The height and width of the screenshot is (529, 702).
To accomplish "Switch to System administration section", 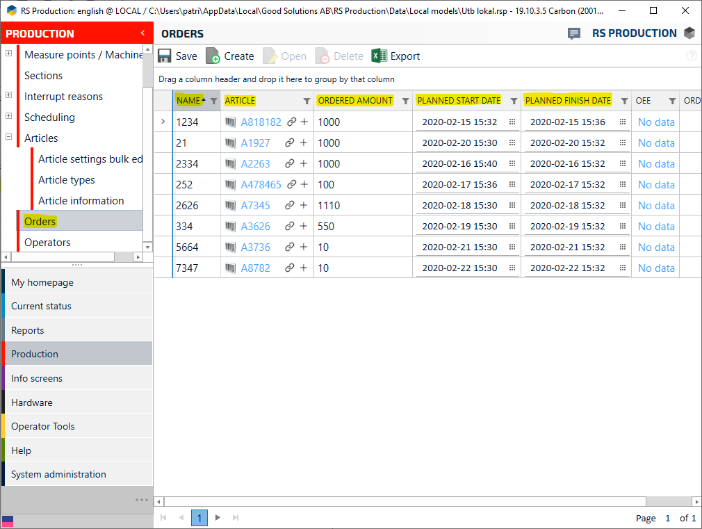I will 58,474.
